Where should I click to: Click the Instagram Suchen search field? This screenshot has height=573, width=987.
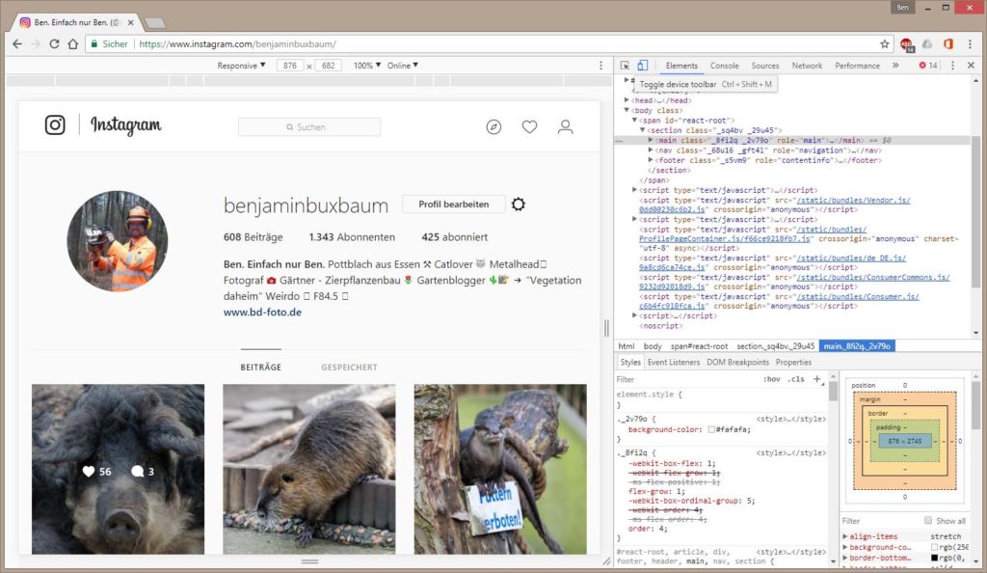pyautogui.click(x=309, y=127)
